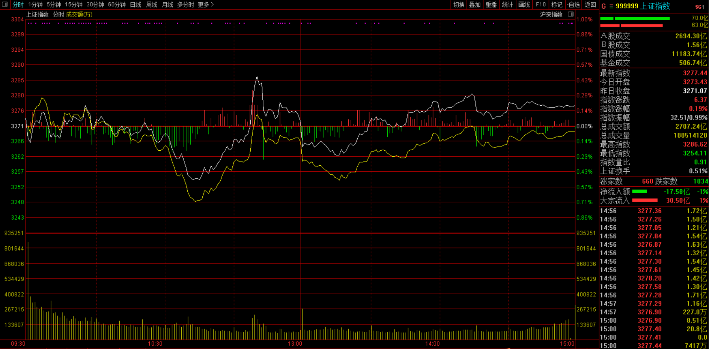Viewport: 709px width, 349px height.
Task: Click the 13:00 time axis label
Action: (x=295, y=344)
